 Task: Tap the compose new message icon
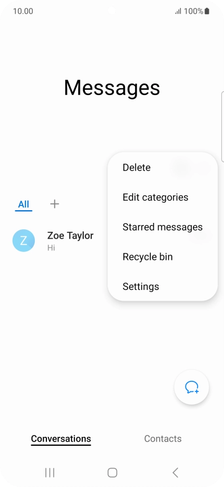pos(192,387)
